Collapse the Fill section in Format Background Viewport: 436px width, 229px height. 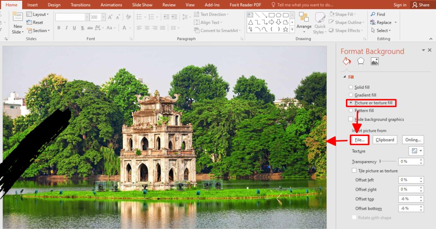click(x=344, y=77)
